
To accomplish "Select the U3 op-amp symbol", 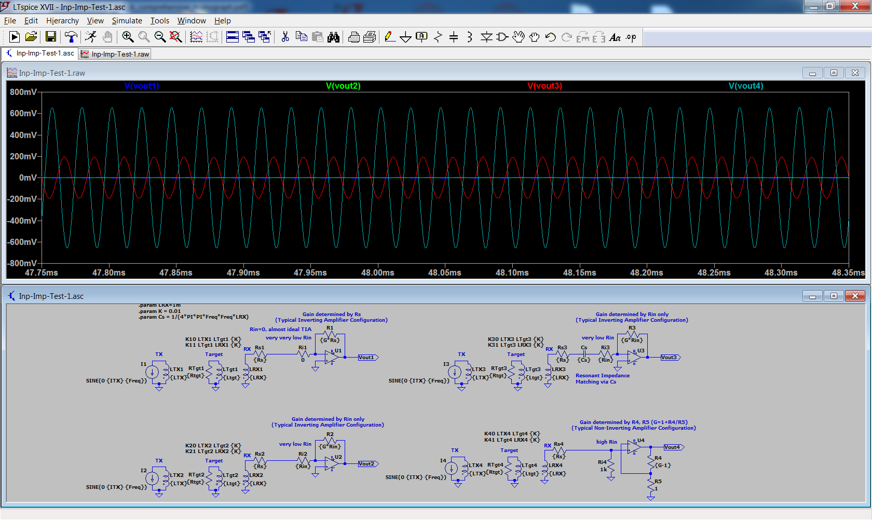I will coord(634,358).
